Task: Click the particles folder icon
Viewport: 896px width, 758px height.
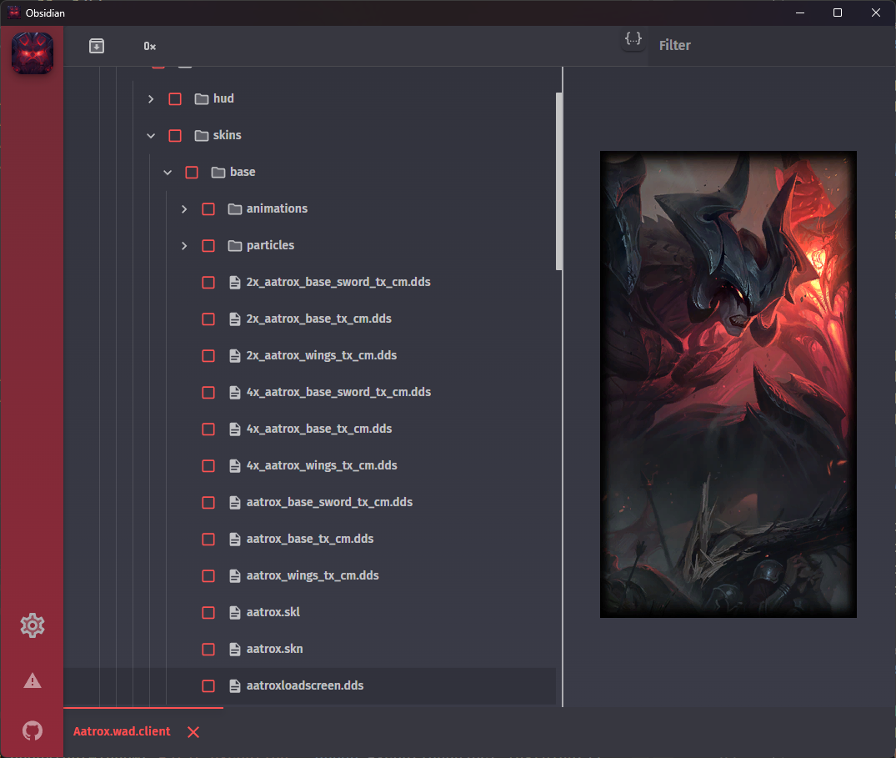Action: pos(234,246)
